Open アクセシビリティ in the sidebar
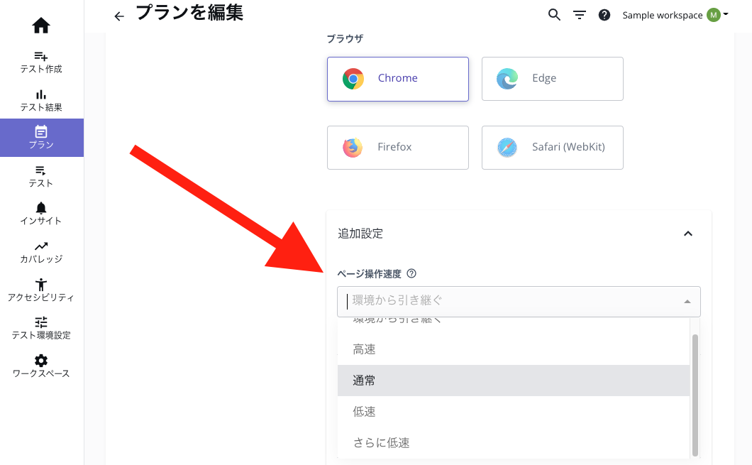The height and width of the screenshot is (465, 752). [x=41, y=290]
